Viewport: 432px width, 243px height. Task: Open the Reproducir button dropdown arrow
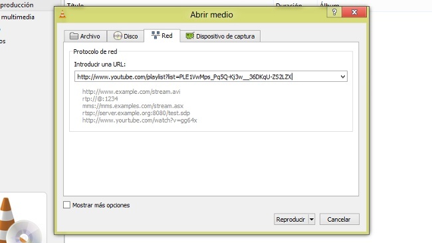(x=312, y=219)
